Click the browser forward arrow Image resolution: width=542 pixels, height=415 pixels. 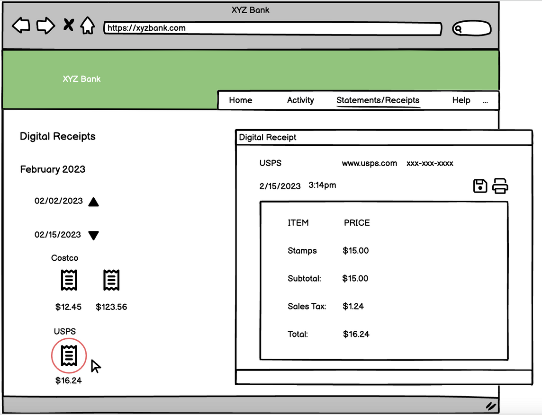coord(45,26)
